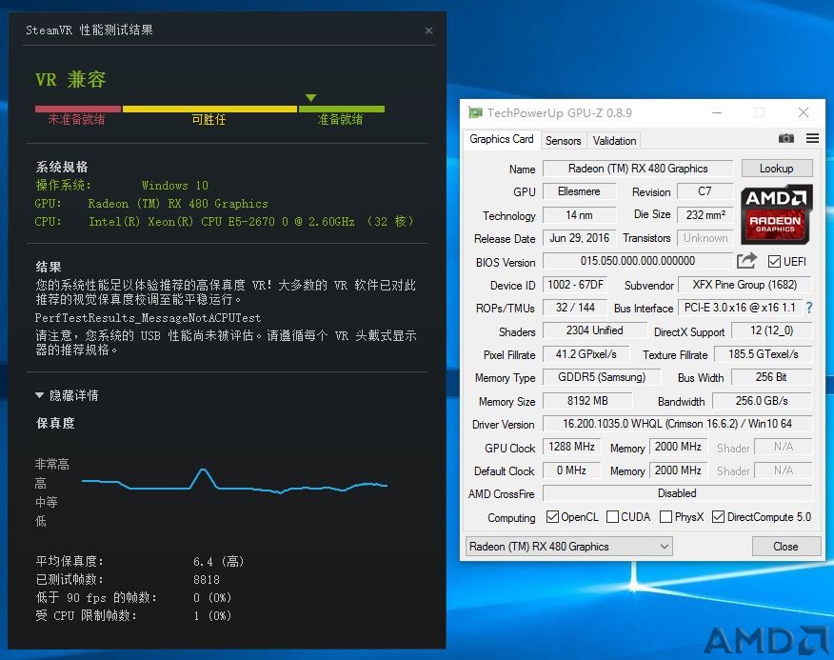Click the Driver Version field

pyautogui.click(x=677, y=424)
